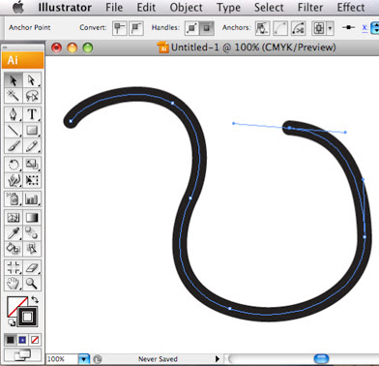The image size is (379, 366).
Task: Pick the Lasso tool
Action: (32, 96)
